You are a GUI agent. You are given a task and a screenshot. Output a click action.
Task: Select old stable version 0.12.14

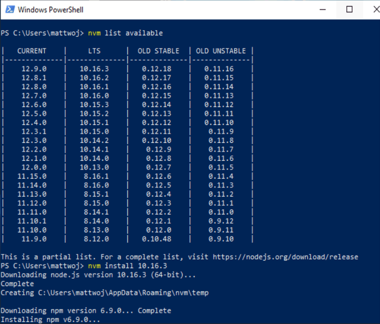[156, 105]
